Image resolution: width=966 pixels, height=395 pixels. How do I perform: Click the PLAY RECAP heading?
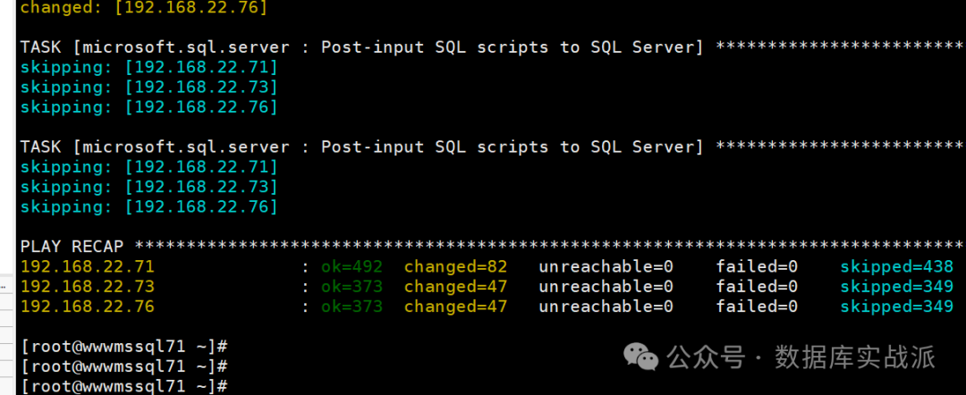point(72,246)
